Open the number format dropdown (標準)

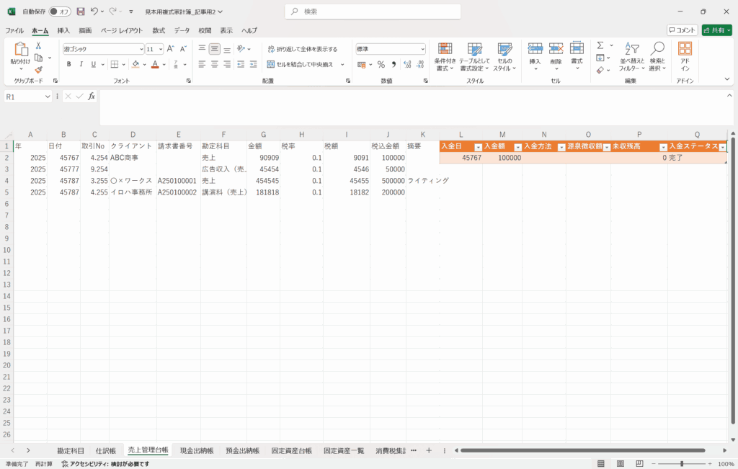click(422, 49)
